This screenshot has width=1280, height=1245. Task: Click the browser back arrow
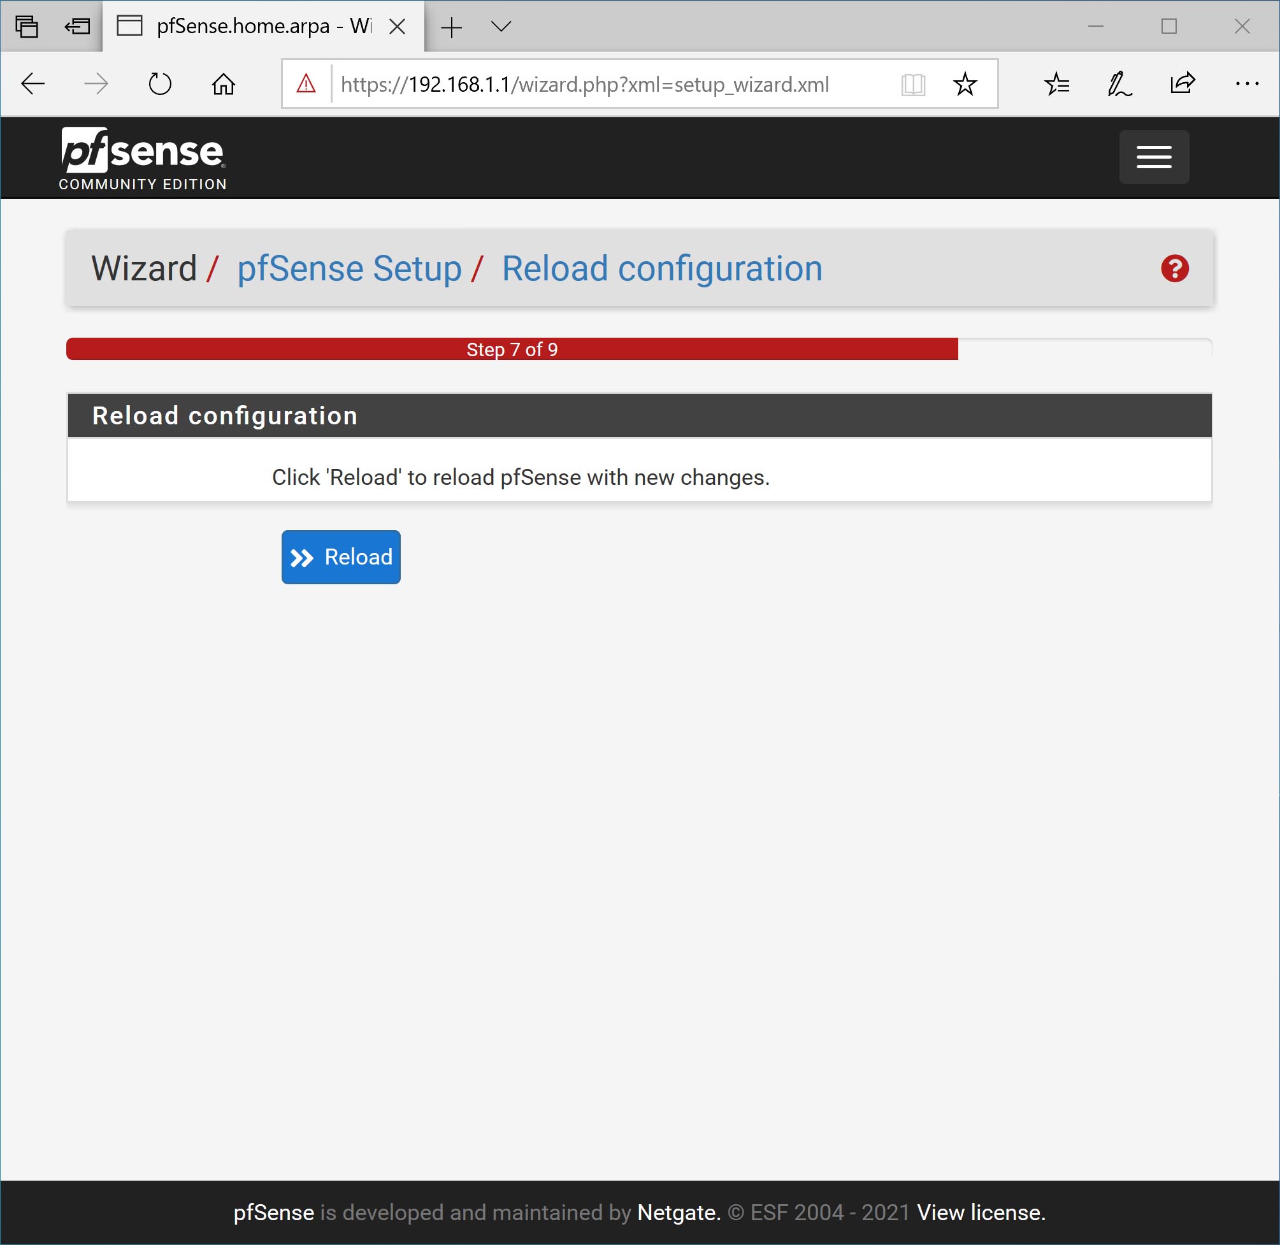pyautogui.click(x=32, y=83)
